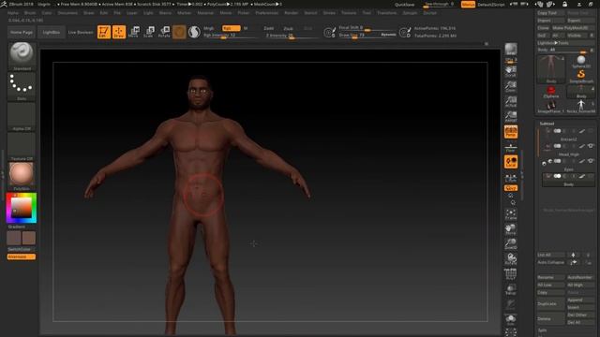Open the Texture Off picker
This screenshot has height=337, width=600.
pos(22,146)
